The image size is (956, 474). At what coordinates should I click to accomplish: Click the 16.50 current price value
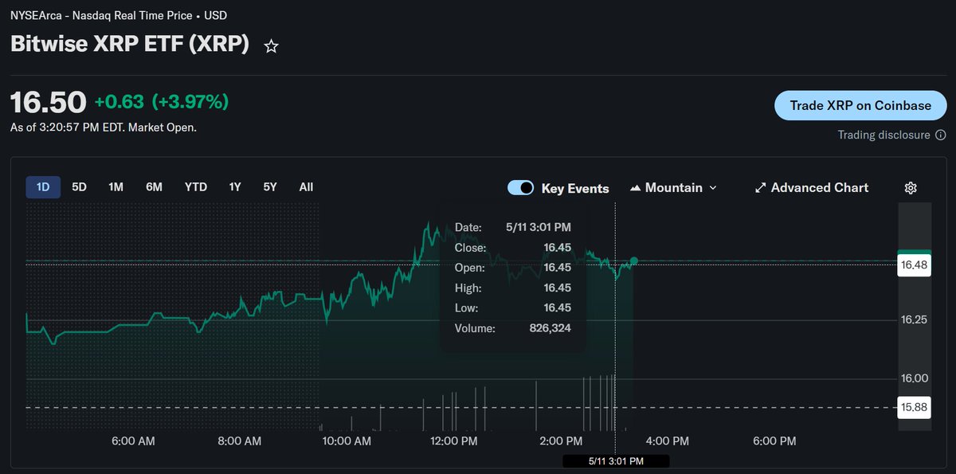click(48, 103)
